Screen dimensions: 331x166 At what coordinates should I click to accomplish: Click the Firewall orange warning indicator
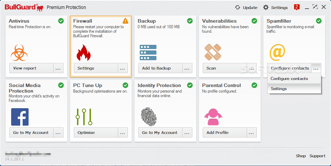tap(125, 21)
